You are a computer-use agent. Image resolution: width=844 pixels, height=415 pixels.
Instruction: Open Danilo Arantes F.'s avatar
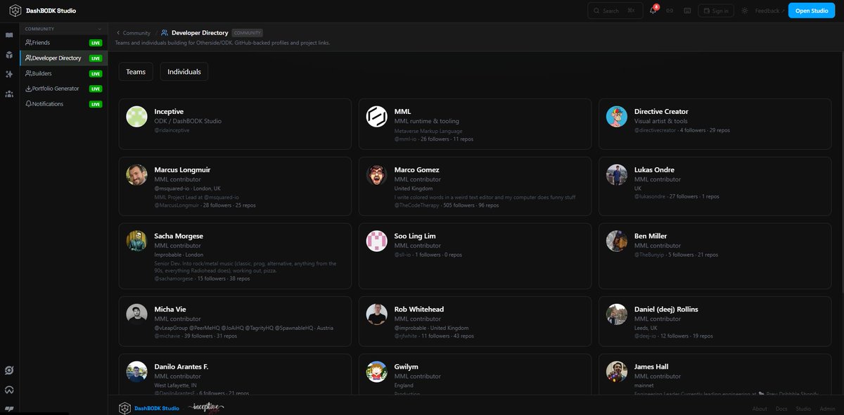(x=136, y=371)
